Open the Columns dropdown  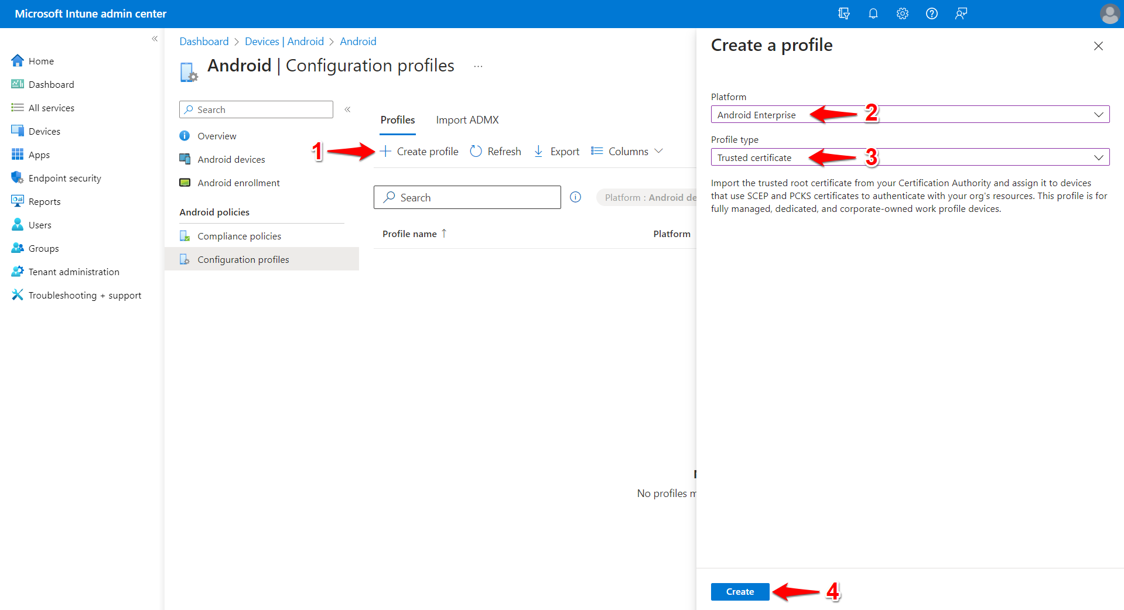pos(627,152)
